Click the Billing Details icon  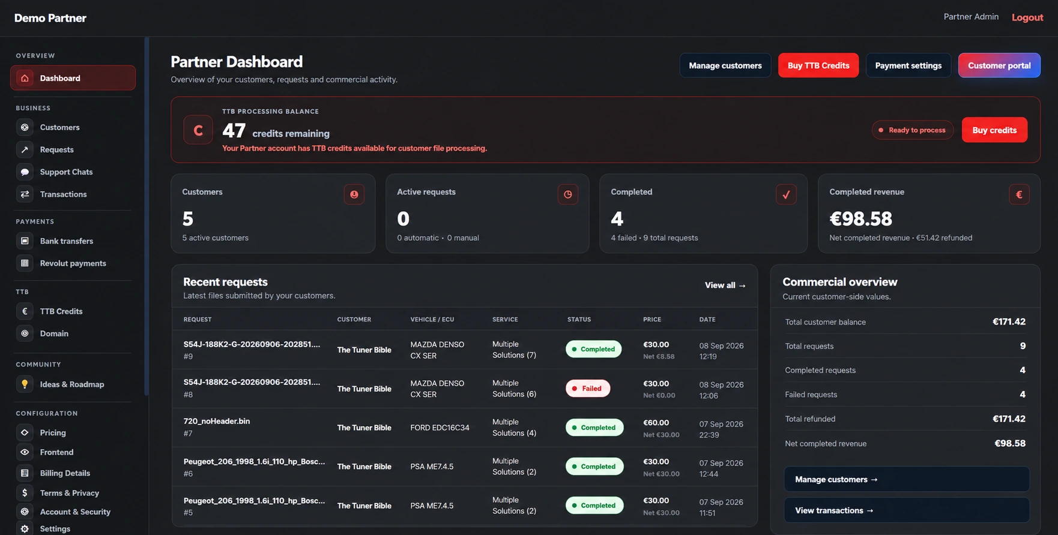[x=25, y=473]
